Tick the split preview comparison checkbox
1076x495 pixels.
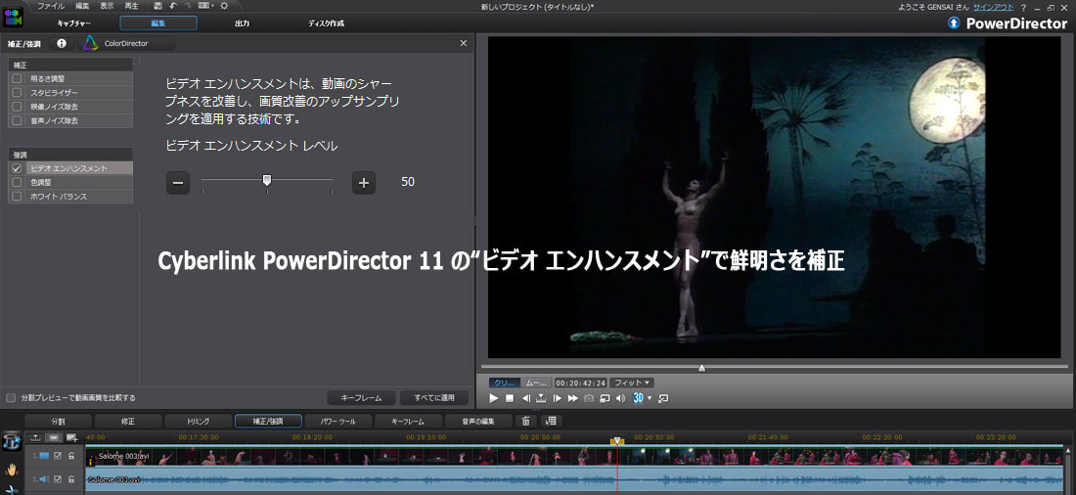coord(11,398)
